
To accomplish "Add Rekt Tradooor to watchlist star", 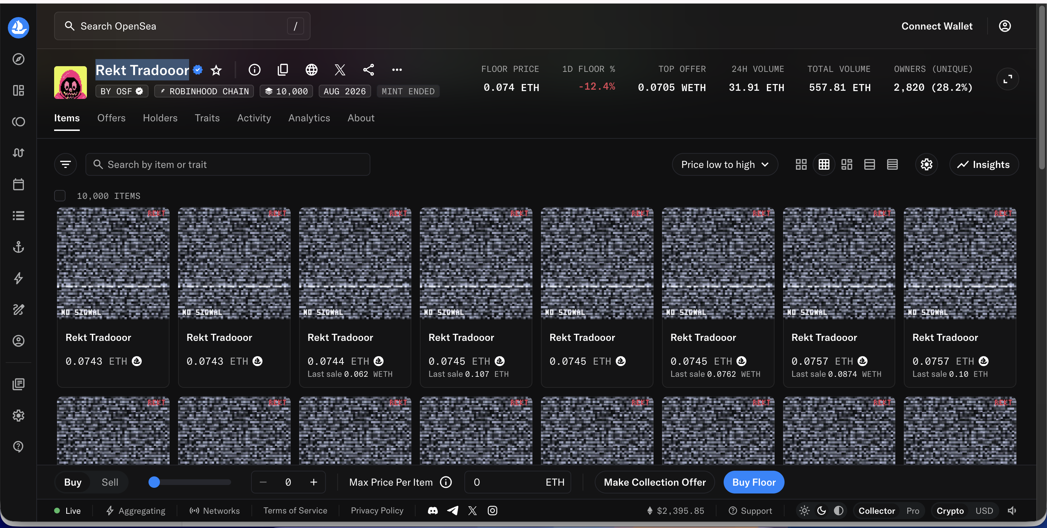I will 216,70.
